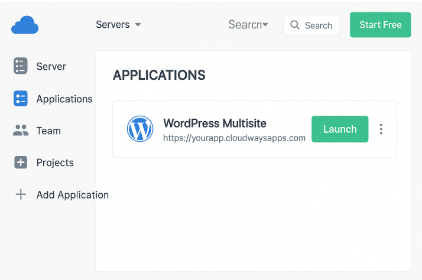Image resolution: width=422 pixels, height=280 pixels.
Task: Expand the Servers dropdown arrow
Action: point(138,25)
